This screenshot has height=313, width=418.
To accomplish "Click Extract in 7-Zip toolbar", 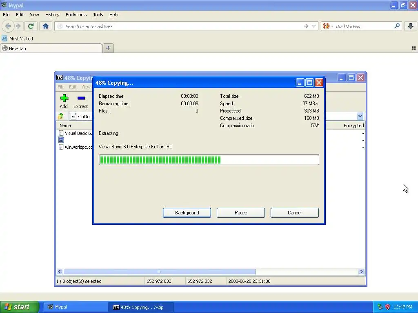I will tap(80, 101).
